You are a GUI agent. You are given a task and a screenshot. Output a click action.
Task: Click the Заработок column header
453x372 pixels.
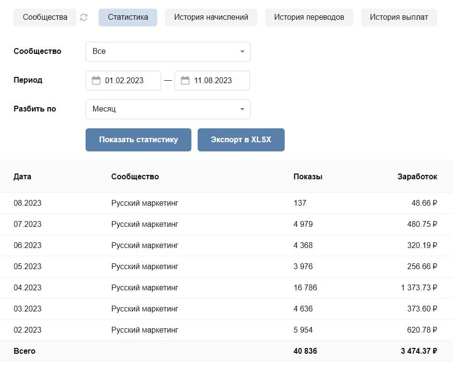[417, 176]
